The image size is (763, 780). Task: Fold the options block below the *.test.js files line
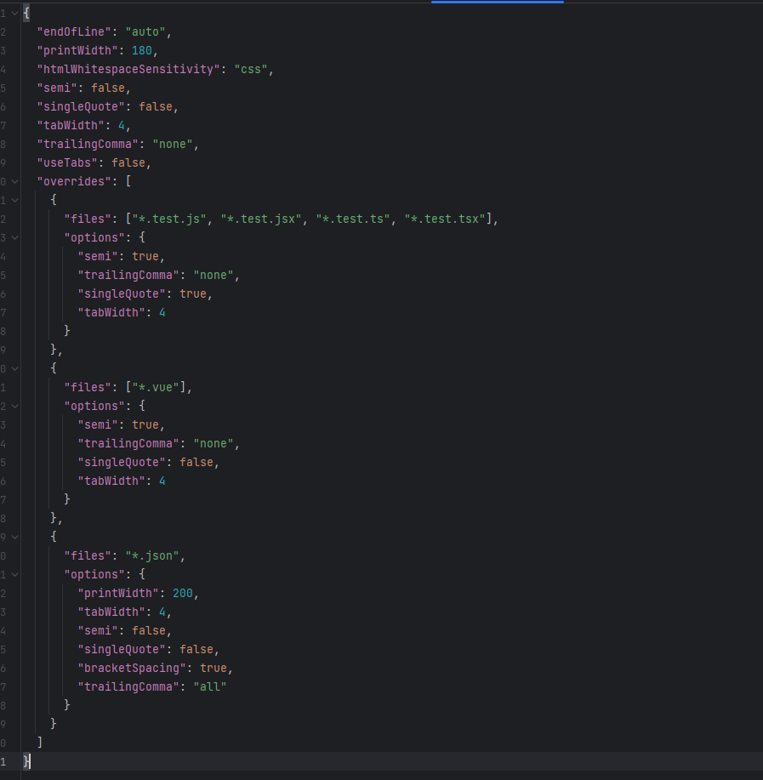coord(15,238)
